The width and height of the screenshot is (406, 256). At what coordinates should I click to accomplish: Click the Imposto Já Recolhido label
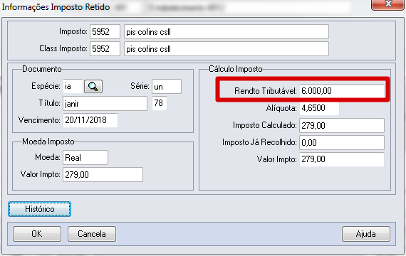(x=259, y=142)
